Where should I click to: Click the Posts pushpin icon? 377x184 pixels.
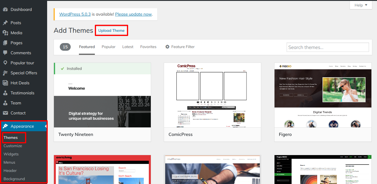[x=5, y=23]
